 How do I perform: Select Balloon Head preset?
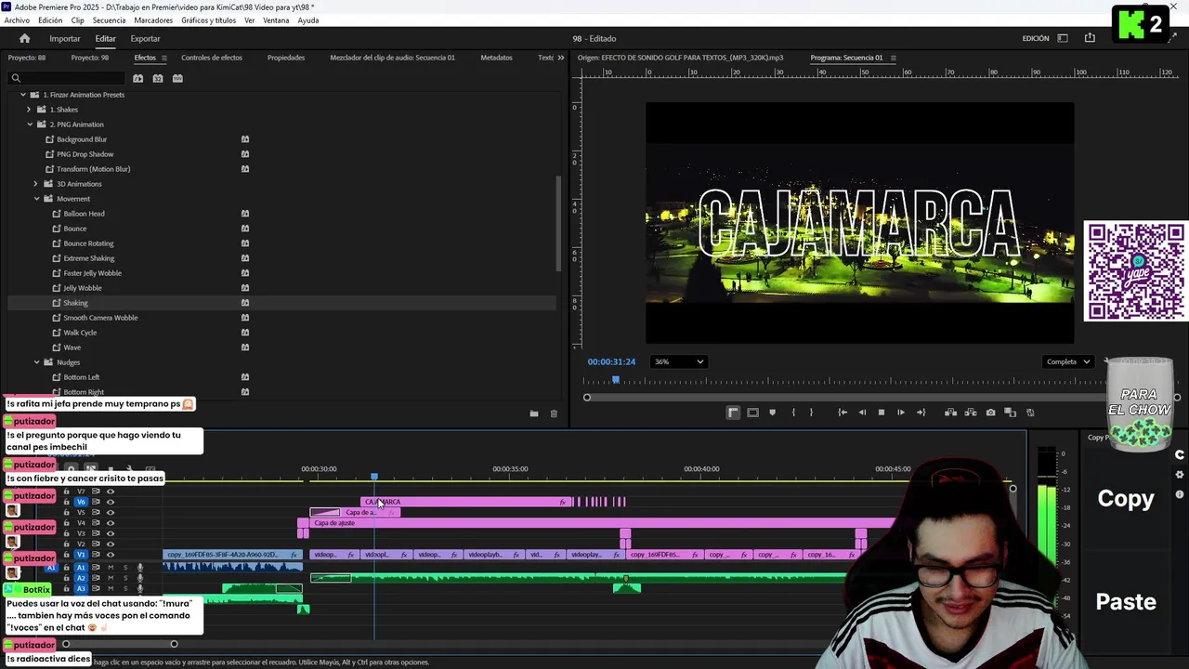[84, 214]
